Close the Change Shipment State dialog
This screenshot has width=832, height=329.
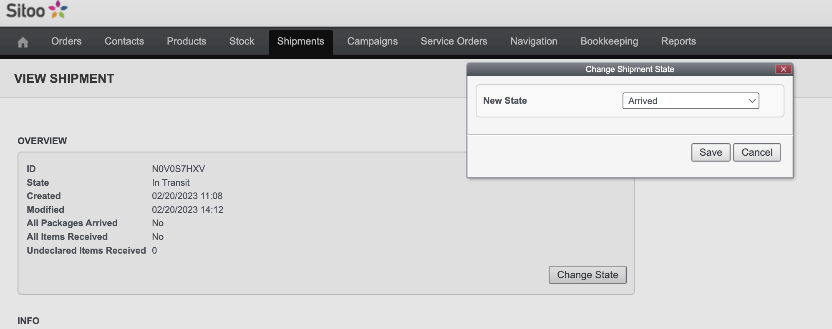[x=783, y=69]
